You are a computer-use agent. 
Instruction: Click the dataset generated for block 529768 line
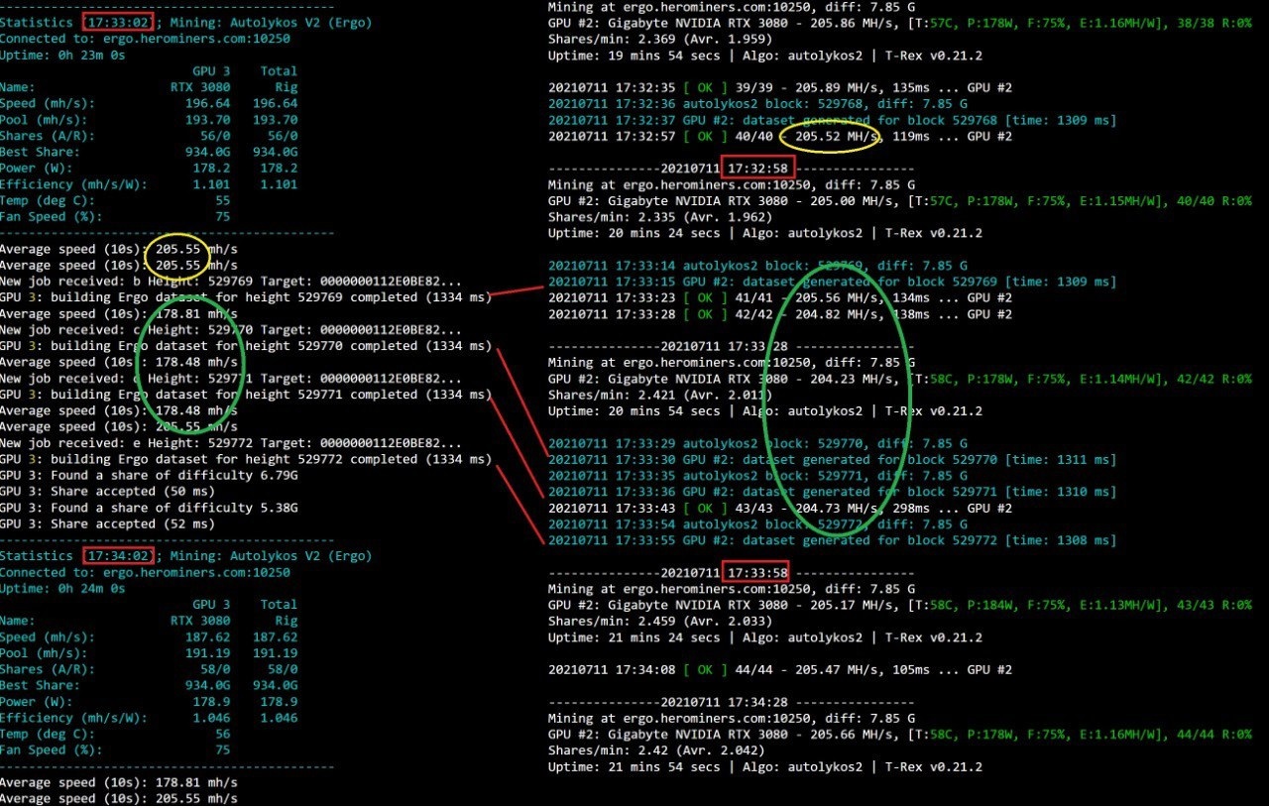click(832, 120)
